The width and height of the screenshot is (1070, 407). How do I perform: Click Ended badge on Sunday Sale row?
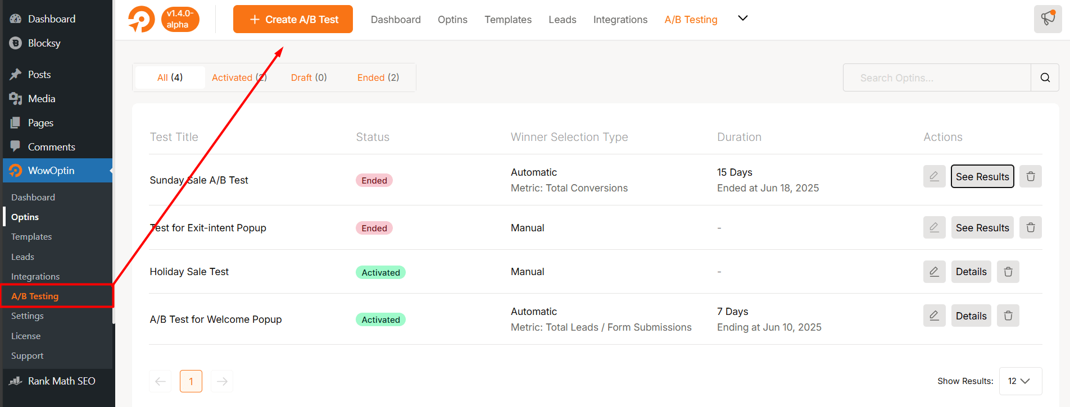pyautogui.click(x=374, y=180)
